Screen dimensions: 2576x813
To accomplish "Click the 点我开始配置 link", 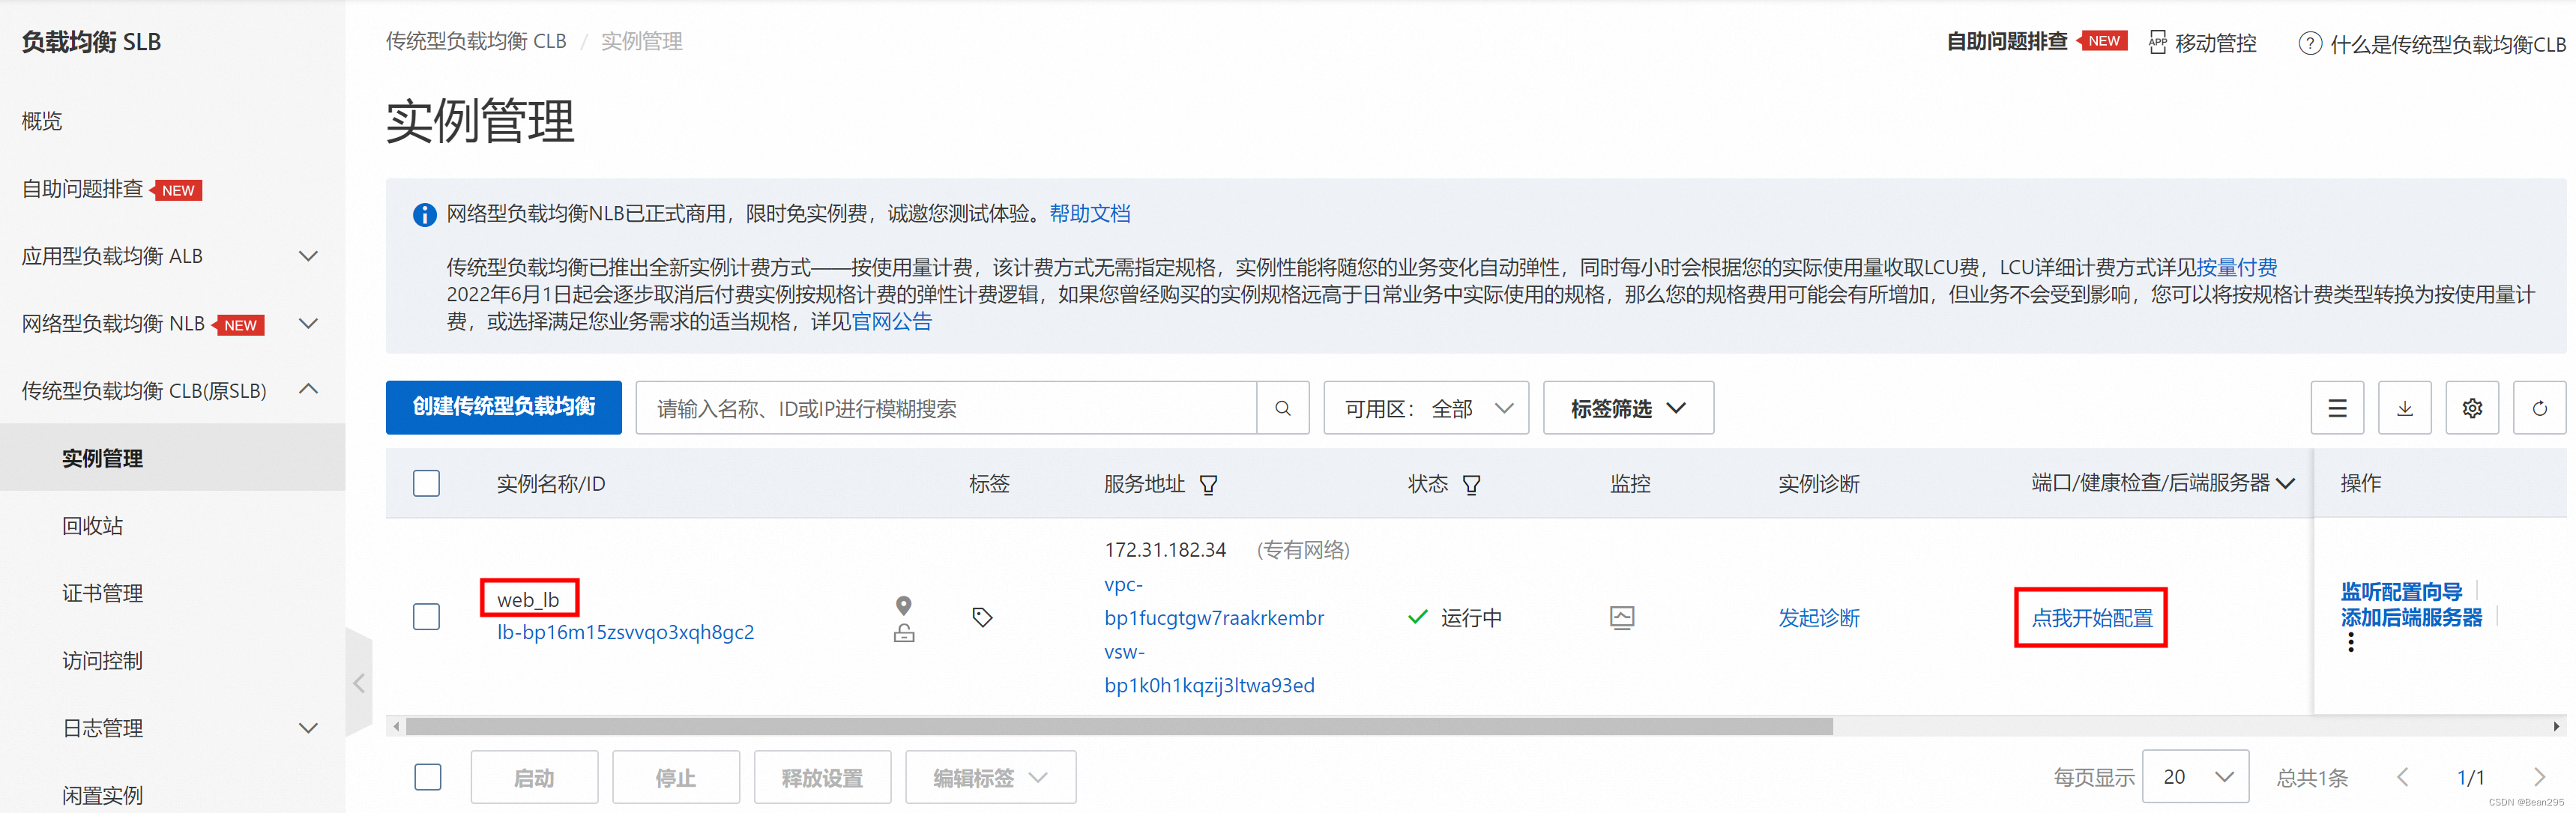I will pyautogui.click(x=2090, y=618).
